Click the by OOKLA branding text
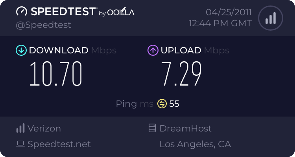 tap(116, 13)
